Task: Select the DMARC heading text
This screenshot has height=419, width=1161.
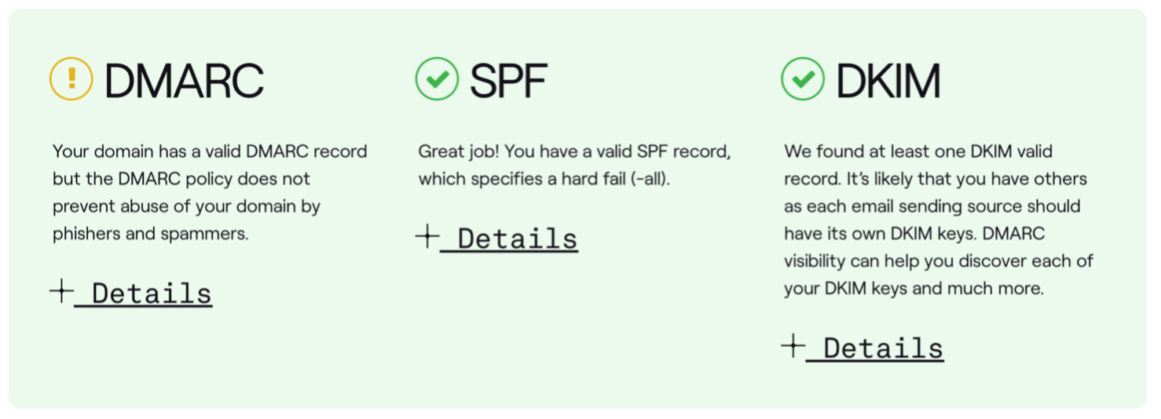Action: [x=184, y=79]
